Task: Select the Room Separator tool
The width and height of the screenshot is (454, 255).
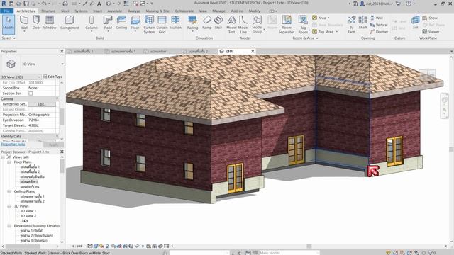Action: 287,25
